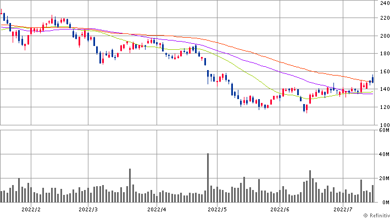Image resolution: width=390 pixels, height=219 pixels.
Task: Select the 2022/2 date label
Action: pos(30,209)
